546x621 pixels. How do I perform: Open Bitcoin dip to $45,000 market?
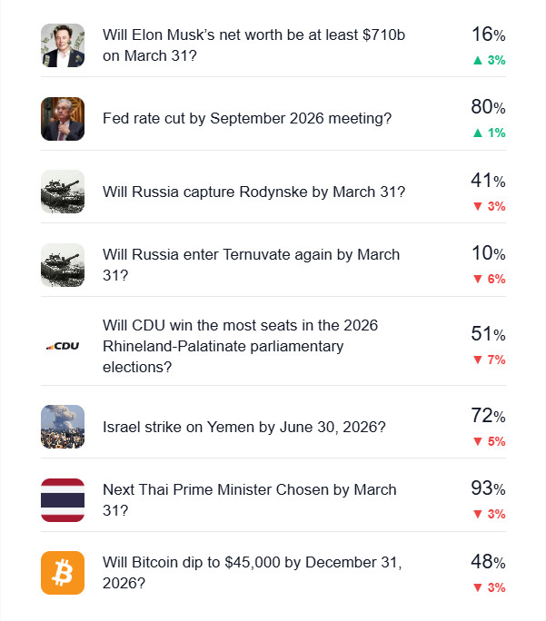coord(252,573)
